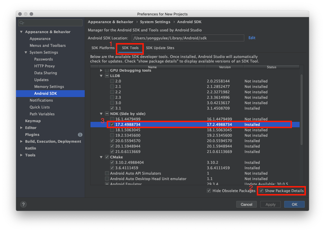325x232 pixels.
Task: Check the GPU Debugging tools checkbox
Action: 107,70
